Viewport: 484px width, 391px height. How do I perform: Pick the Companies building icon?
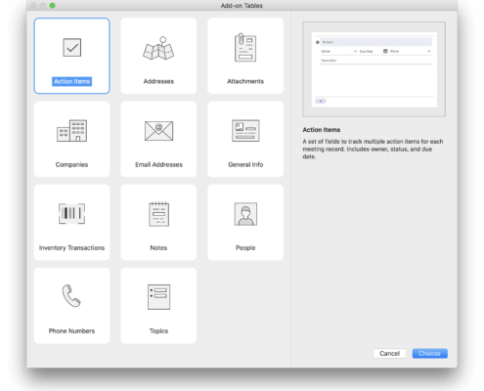71,131
